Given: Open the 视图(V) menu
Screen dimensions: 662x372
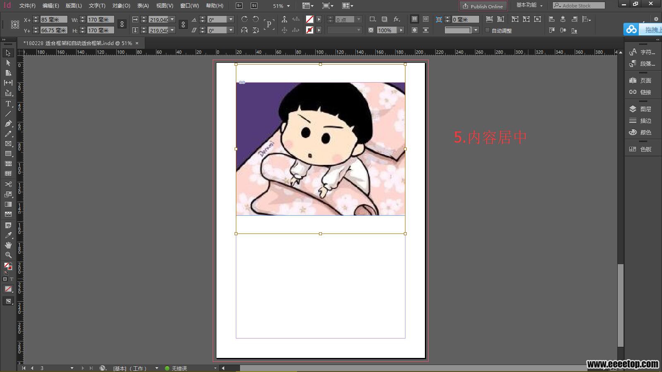Looking at the screenshot, I should pyautogui.click(x=165, y=6).
